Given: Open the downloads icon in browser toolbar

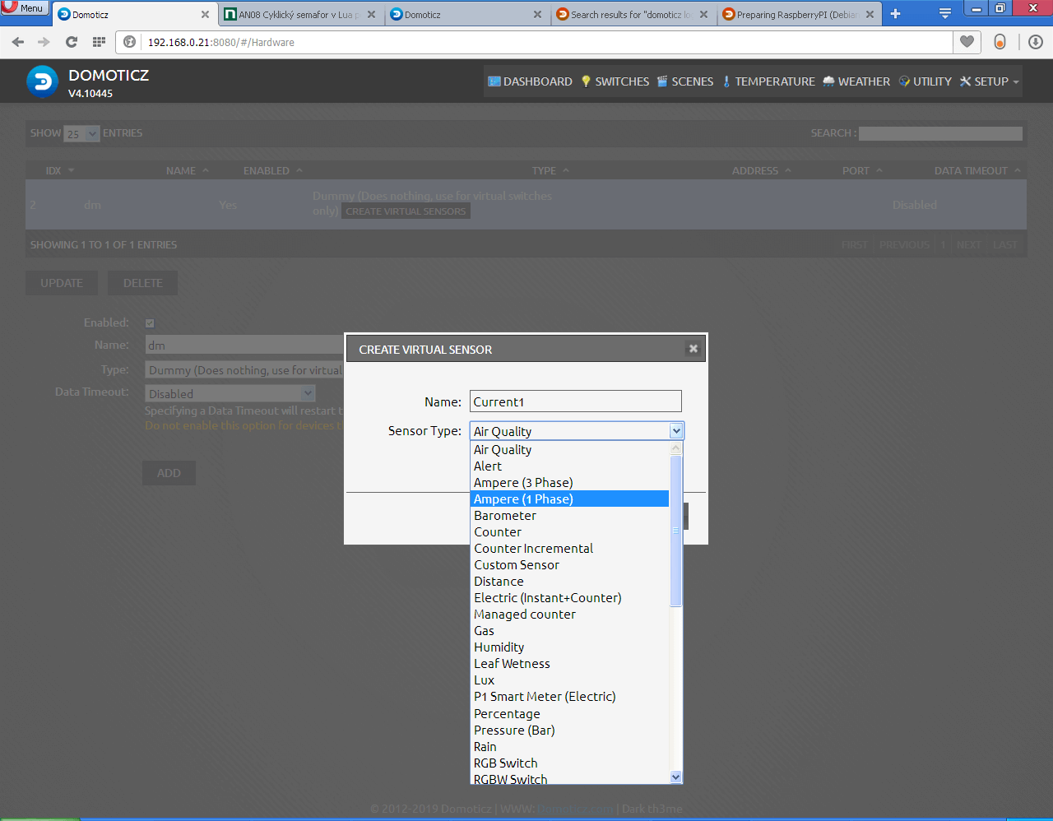Looking at the screenshot, I should [x=1036, y=42].
